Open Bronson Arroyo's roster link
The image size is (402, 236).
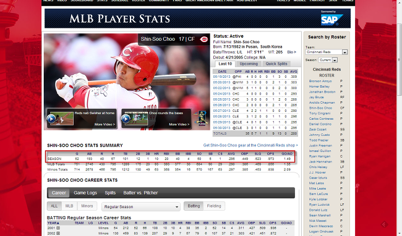[x=320, y=81]
